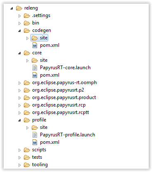This screenshot has width=152, height=172.
Task: Click the selected site folder icon in codegen
Action: coord(35,38)
